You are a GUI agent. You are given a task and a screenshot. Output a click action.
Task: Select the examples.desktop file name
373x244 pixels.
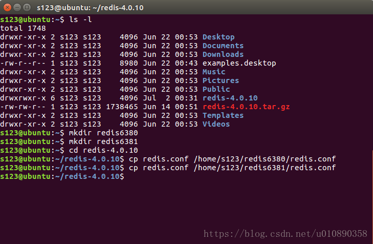239,64
